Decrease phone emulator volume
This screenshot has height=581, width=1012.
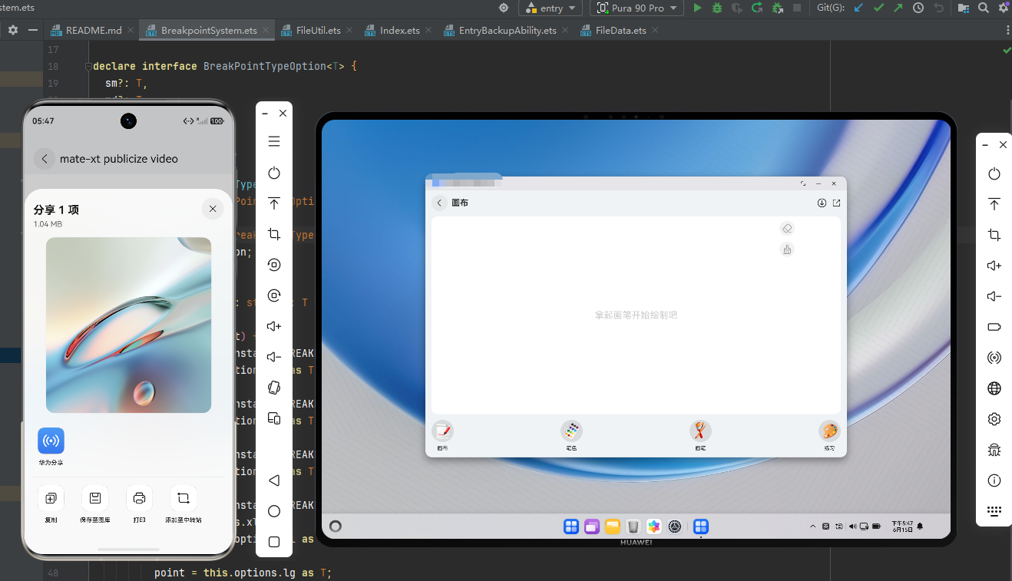click(274, 357)
